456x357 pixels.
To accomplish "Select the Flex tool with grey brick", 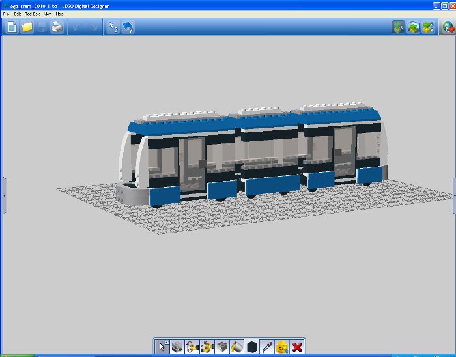I will pyautogui.click(x=222, y=347).
